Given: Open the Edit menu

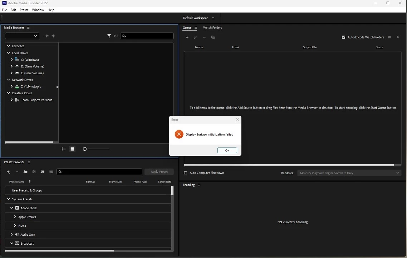Looking at the screenshot, I should pyautogui.click(x=13, y=10).
